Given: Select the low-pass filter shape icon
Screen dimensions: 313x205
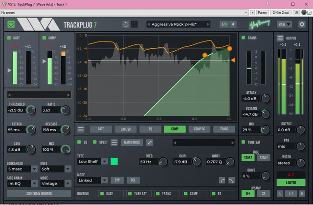Looking at the screenshot, I should (x=231, y=181).
